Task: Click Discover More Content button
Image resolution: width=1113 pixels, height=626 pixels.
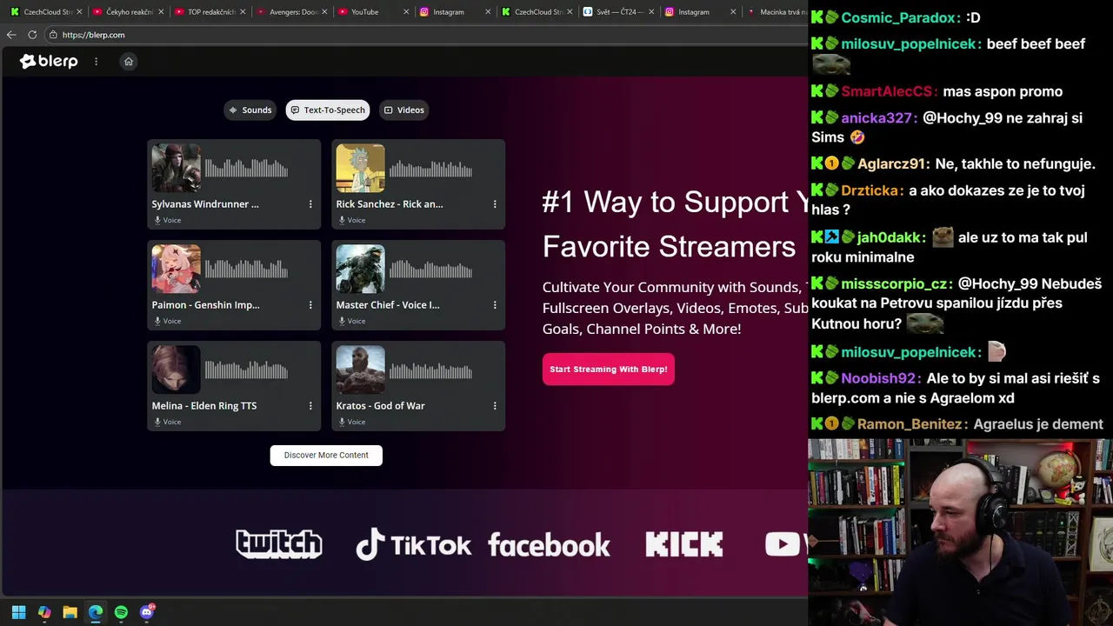Action: click(326, 456)
